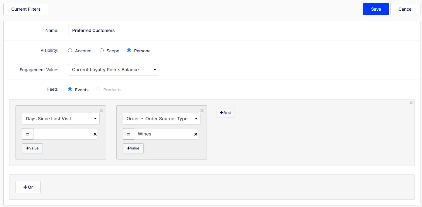Open Current Filters

tap(26, 9)
